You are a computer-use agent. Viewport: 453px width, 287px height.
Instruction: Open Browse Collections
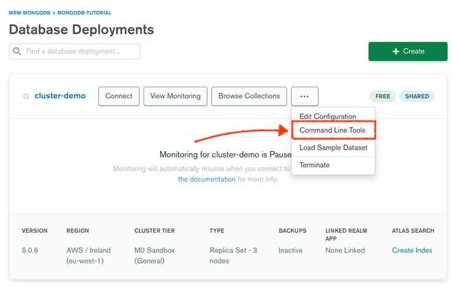click(x=248, y=96)
